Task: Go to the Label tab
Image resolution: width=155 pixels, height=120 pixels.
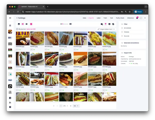Action: [99, 18]
